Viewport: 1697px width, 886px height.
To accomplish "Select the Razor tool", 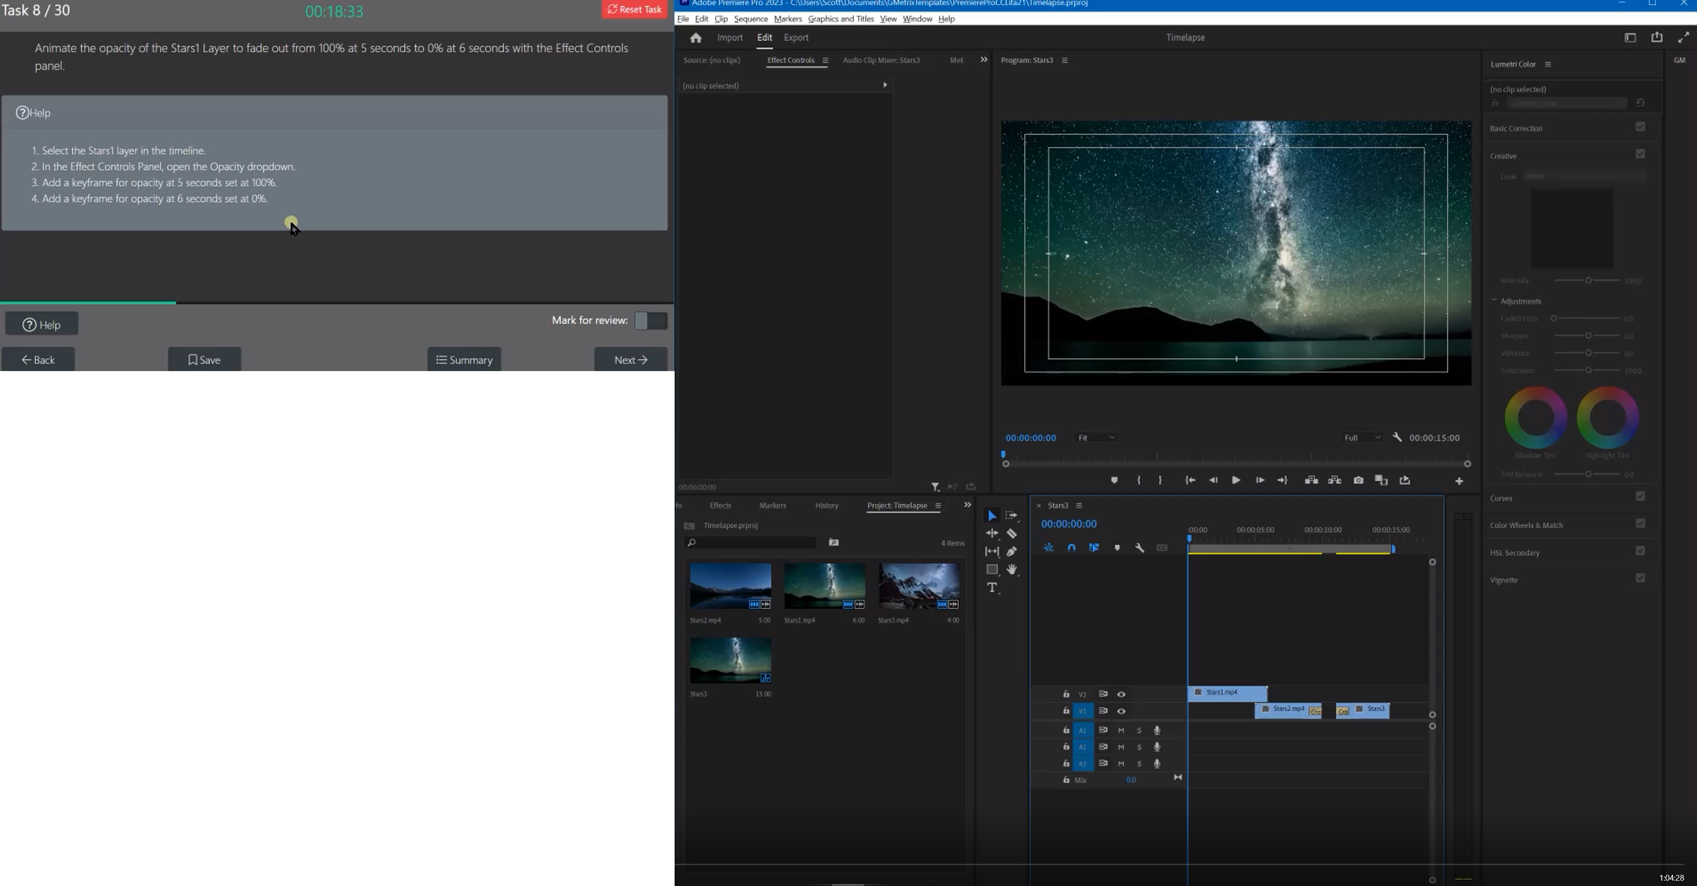I will point(1012,534).
